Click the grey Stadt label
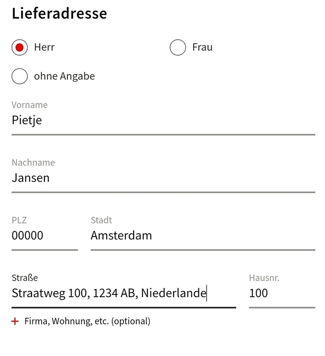This screenshot has width=325, height=356. pyautogui.click(x=101, y=220)
